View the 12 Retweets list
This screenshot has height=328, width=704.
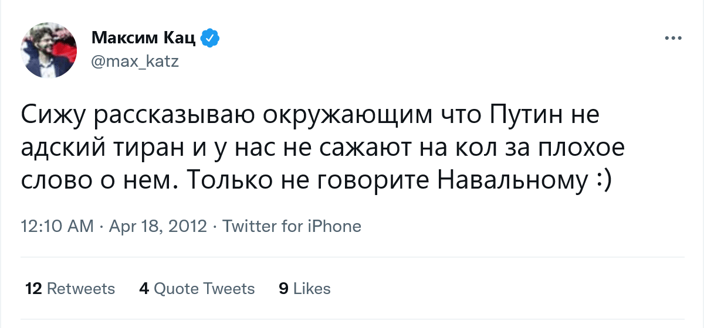70,289
